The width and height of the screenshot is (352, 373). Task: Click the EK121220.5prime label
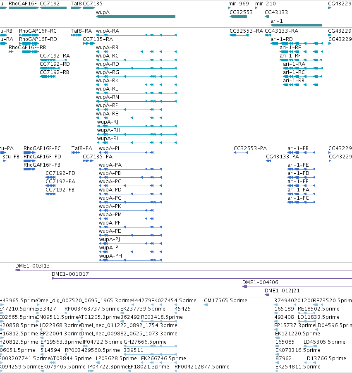click(297, 334)
